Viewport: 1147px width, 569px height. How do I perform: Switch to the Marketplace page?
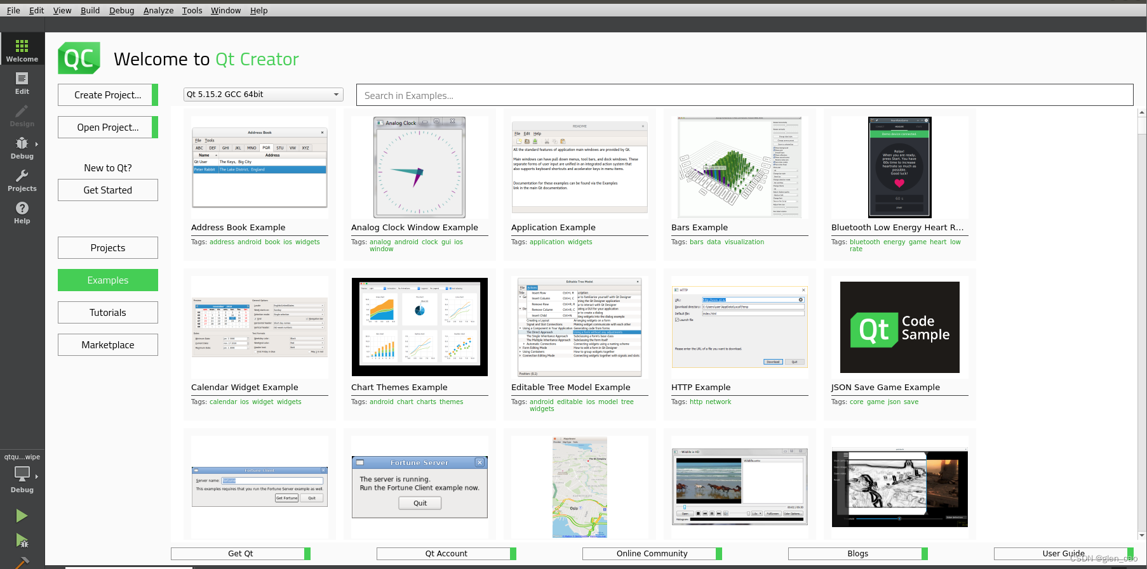click(x=108, y=345)
